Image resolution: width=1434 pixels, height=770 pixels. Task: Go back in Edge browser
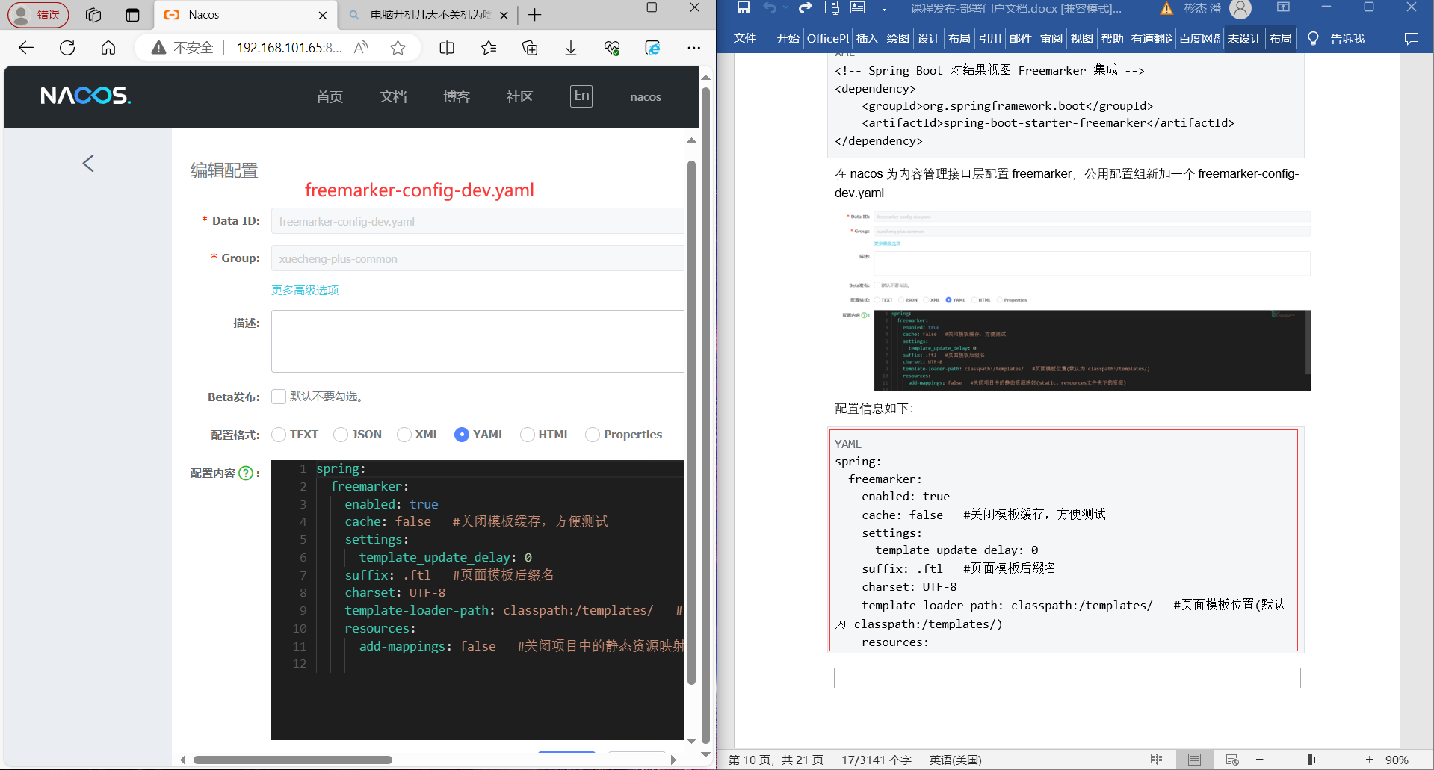[26, 48]
